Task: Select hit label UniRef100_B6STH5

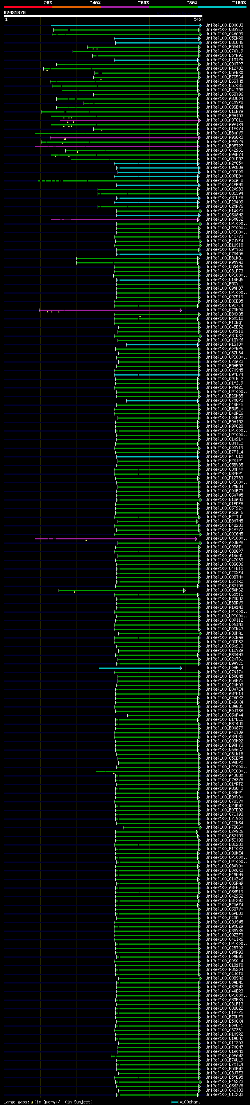Action: [x=224, y=82]
